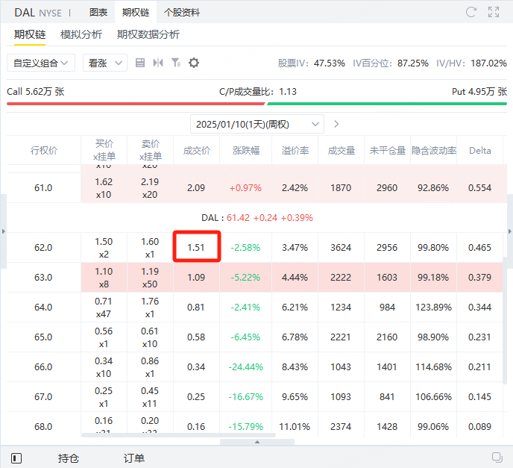Open the 持仓 bottom tab

[69, 458]
